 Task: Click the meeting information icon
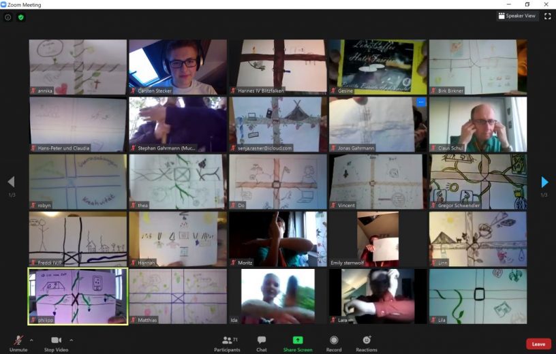point(8,17)
